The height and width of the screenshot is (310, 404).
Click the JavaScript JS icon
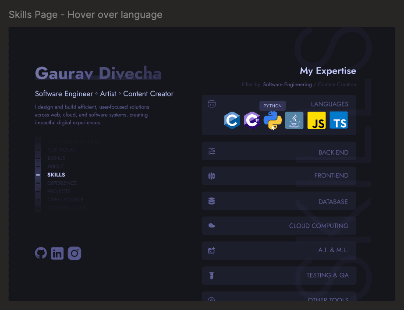click(x=316, y=120)
